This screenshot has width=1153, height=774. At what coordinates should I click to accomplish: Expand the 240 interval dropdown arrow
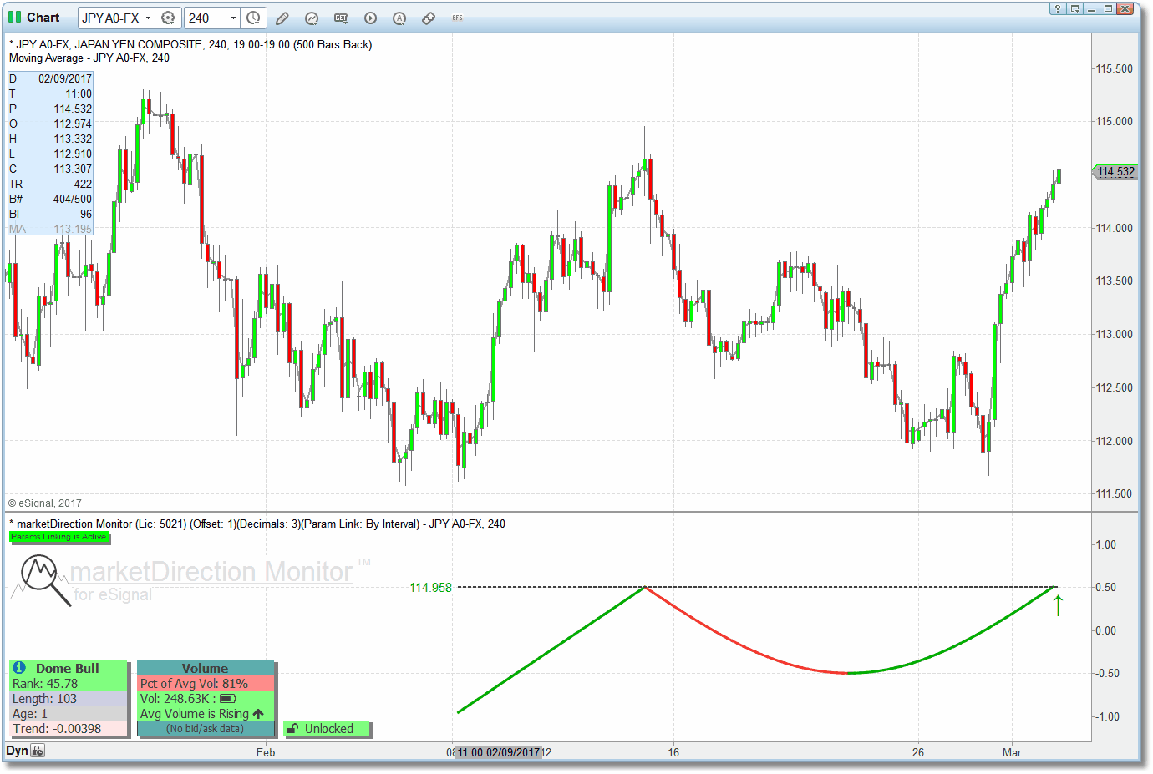coord(233,18)
